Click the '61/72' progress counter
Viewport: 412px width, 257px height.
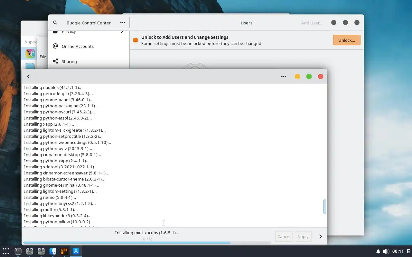(147, 239)
